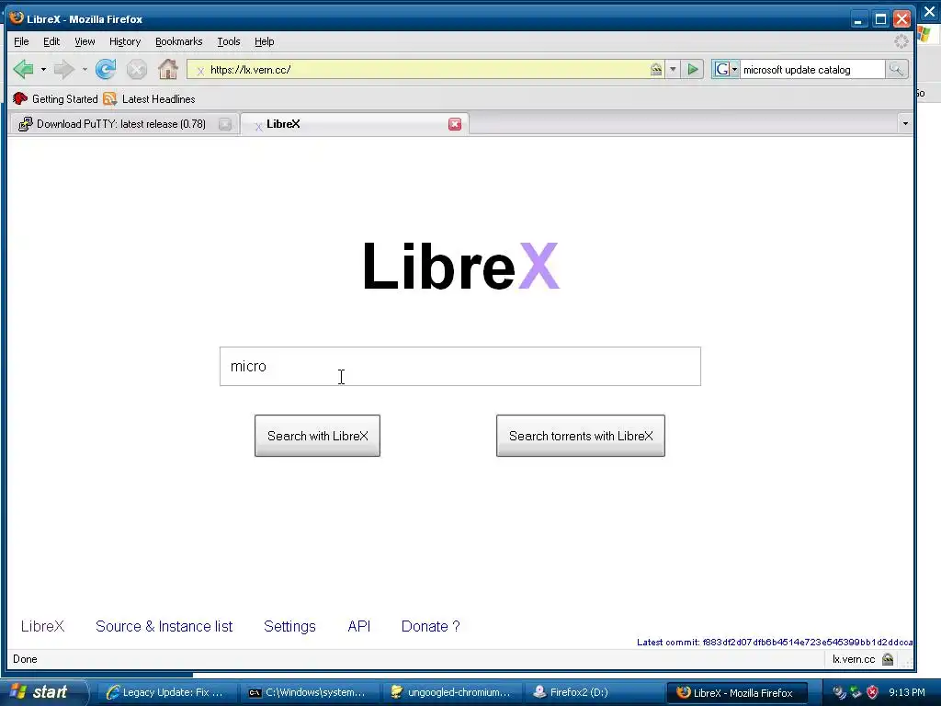Click the grey Forward arrow button
The height and width of the screenshot is (706, 941).
point(63,70)
